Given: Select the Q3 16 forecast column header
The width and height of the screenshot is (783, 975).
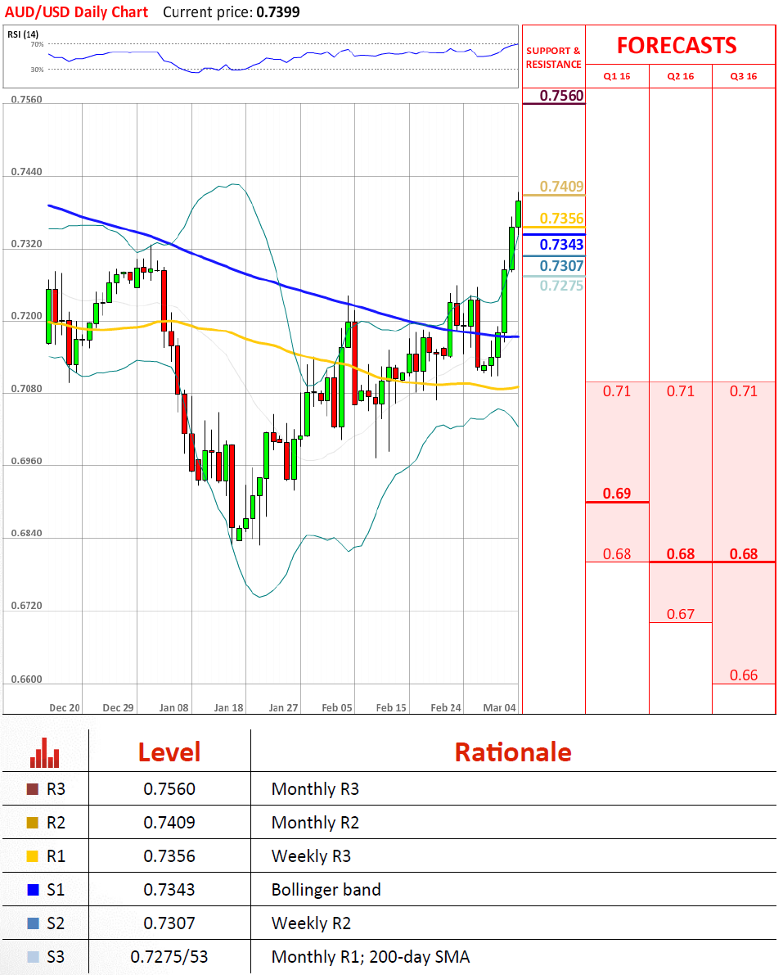Looking at the screenshot, I should [x=743, y=76].
